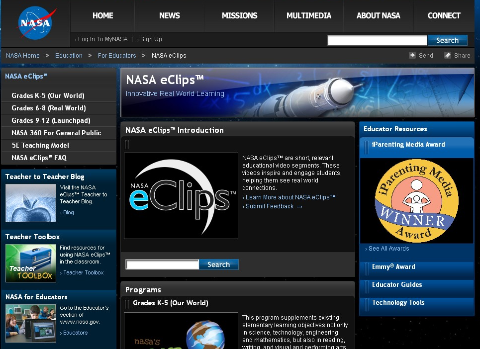480x349 pixels.
Task: Click the Sign Up link
Action: [x=151, y=39]
